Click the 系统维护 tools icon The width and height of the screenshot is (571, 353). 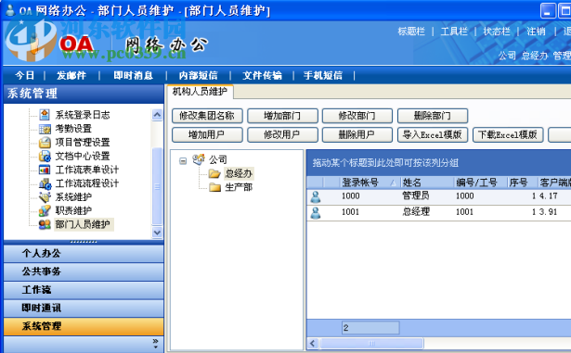coord(45,197)
